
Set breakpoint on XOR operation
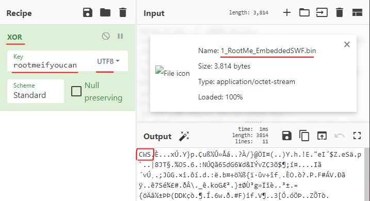pyautogui.click(x=120, y=36)
